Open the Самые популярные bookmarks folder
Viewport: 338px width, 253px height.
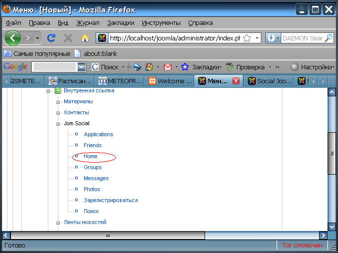point(37,53)
